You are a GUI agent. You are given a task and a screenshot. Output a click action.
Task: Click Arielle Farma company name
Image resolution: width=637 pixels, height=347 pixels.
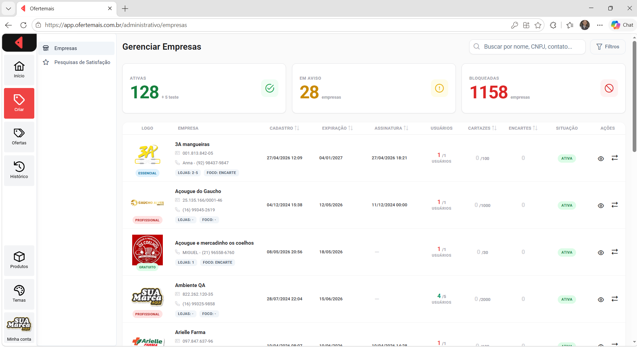pyautogui.click(x=190, y=332)
